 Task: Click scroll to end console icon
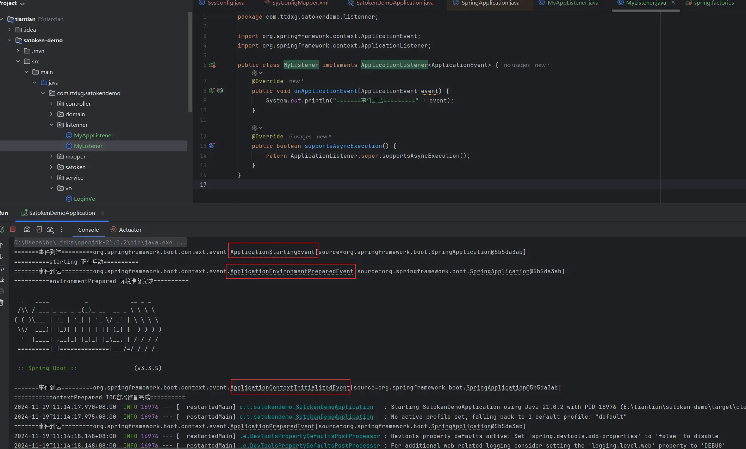2,280
